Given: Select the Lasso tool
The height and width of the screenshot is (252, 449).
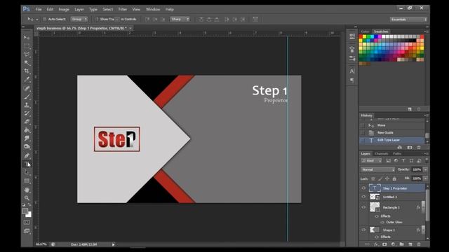Looking at the screenshot, I should tap(27, 55).
